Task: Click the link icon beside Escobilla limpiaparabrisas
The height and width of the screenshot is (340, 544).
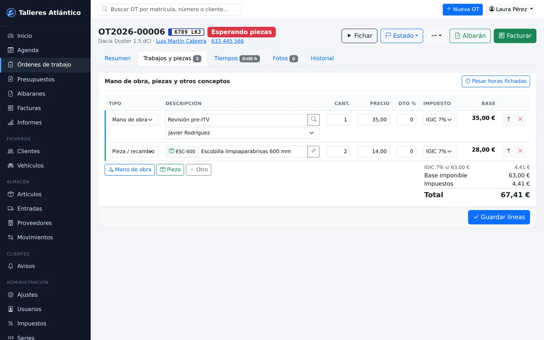Action: click(x=313, y=151)
